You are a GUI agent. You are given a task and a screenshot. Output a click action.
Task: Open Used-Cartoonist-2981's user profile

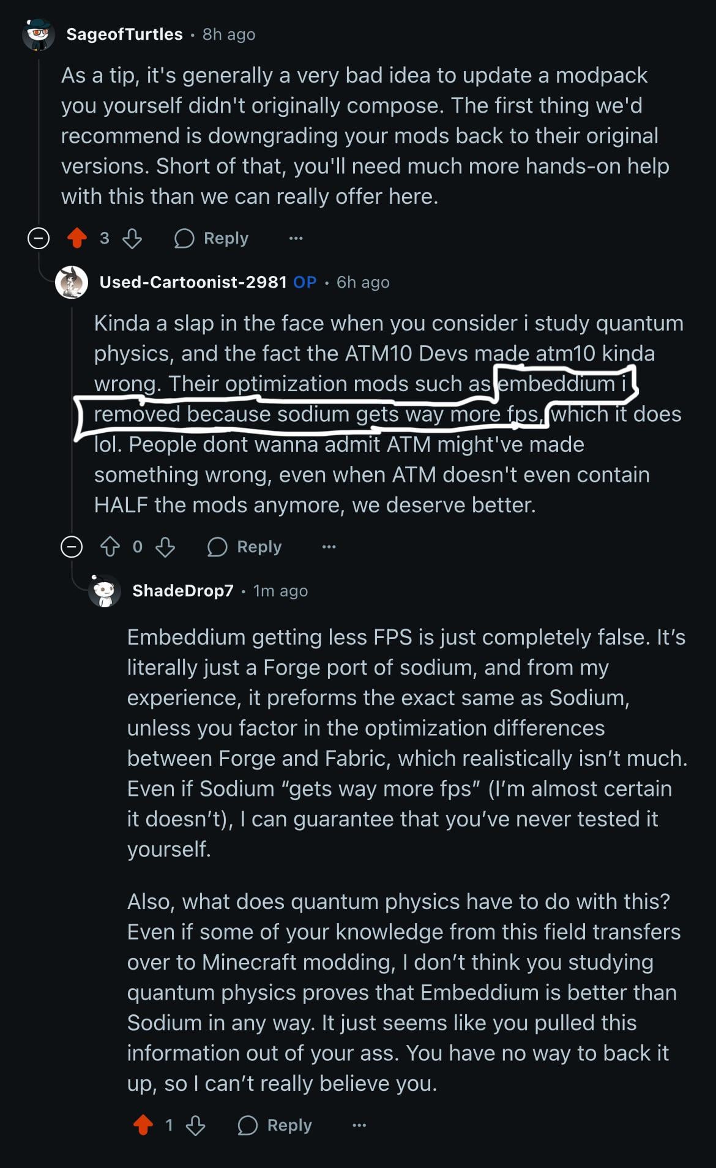pyautogui.click(x=193, y=282)
